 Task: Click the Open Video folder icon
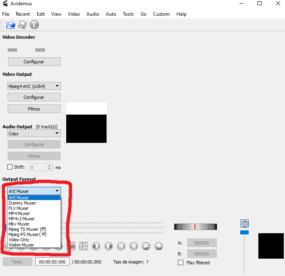(11, 25)
